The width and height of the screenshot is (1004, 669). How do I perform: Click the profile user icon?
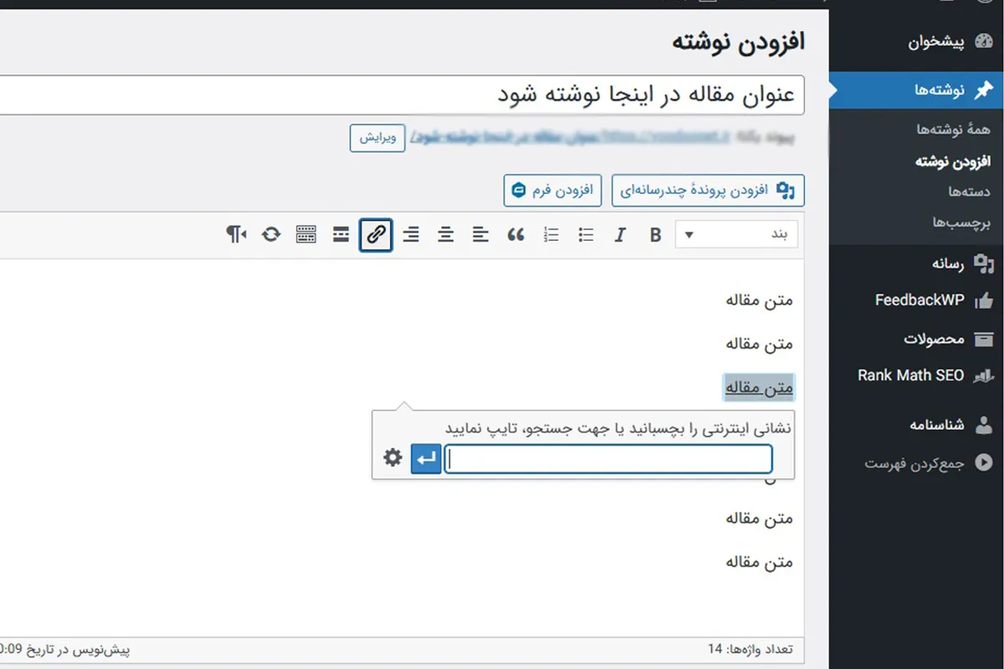(x=985, y=426)
